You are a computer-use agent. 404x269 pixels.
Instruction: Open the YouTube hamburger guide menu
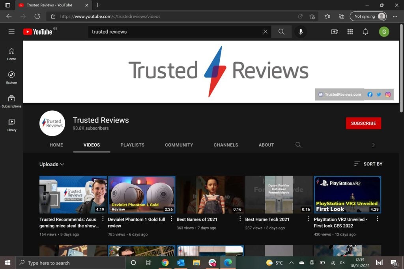(x=11, y=32)
